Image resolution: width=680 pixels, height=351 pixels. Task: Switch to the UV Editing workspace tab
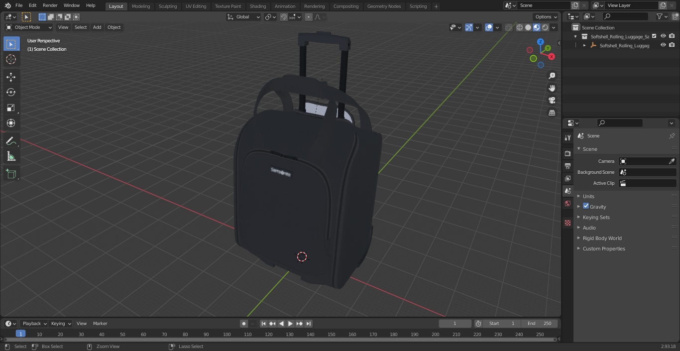(x=196, y=6)
